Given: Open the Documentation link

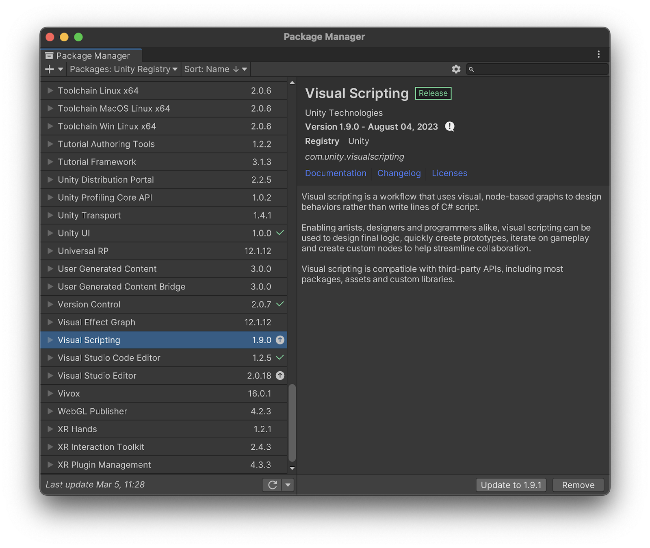Looking at the screenshot, I should click(x=336, y=173).
